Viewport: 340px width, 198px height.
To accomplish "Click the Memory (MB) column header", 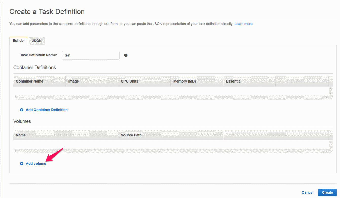I will point(197,81).
